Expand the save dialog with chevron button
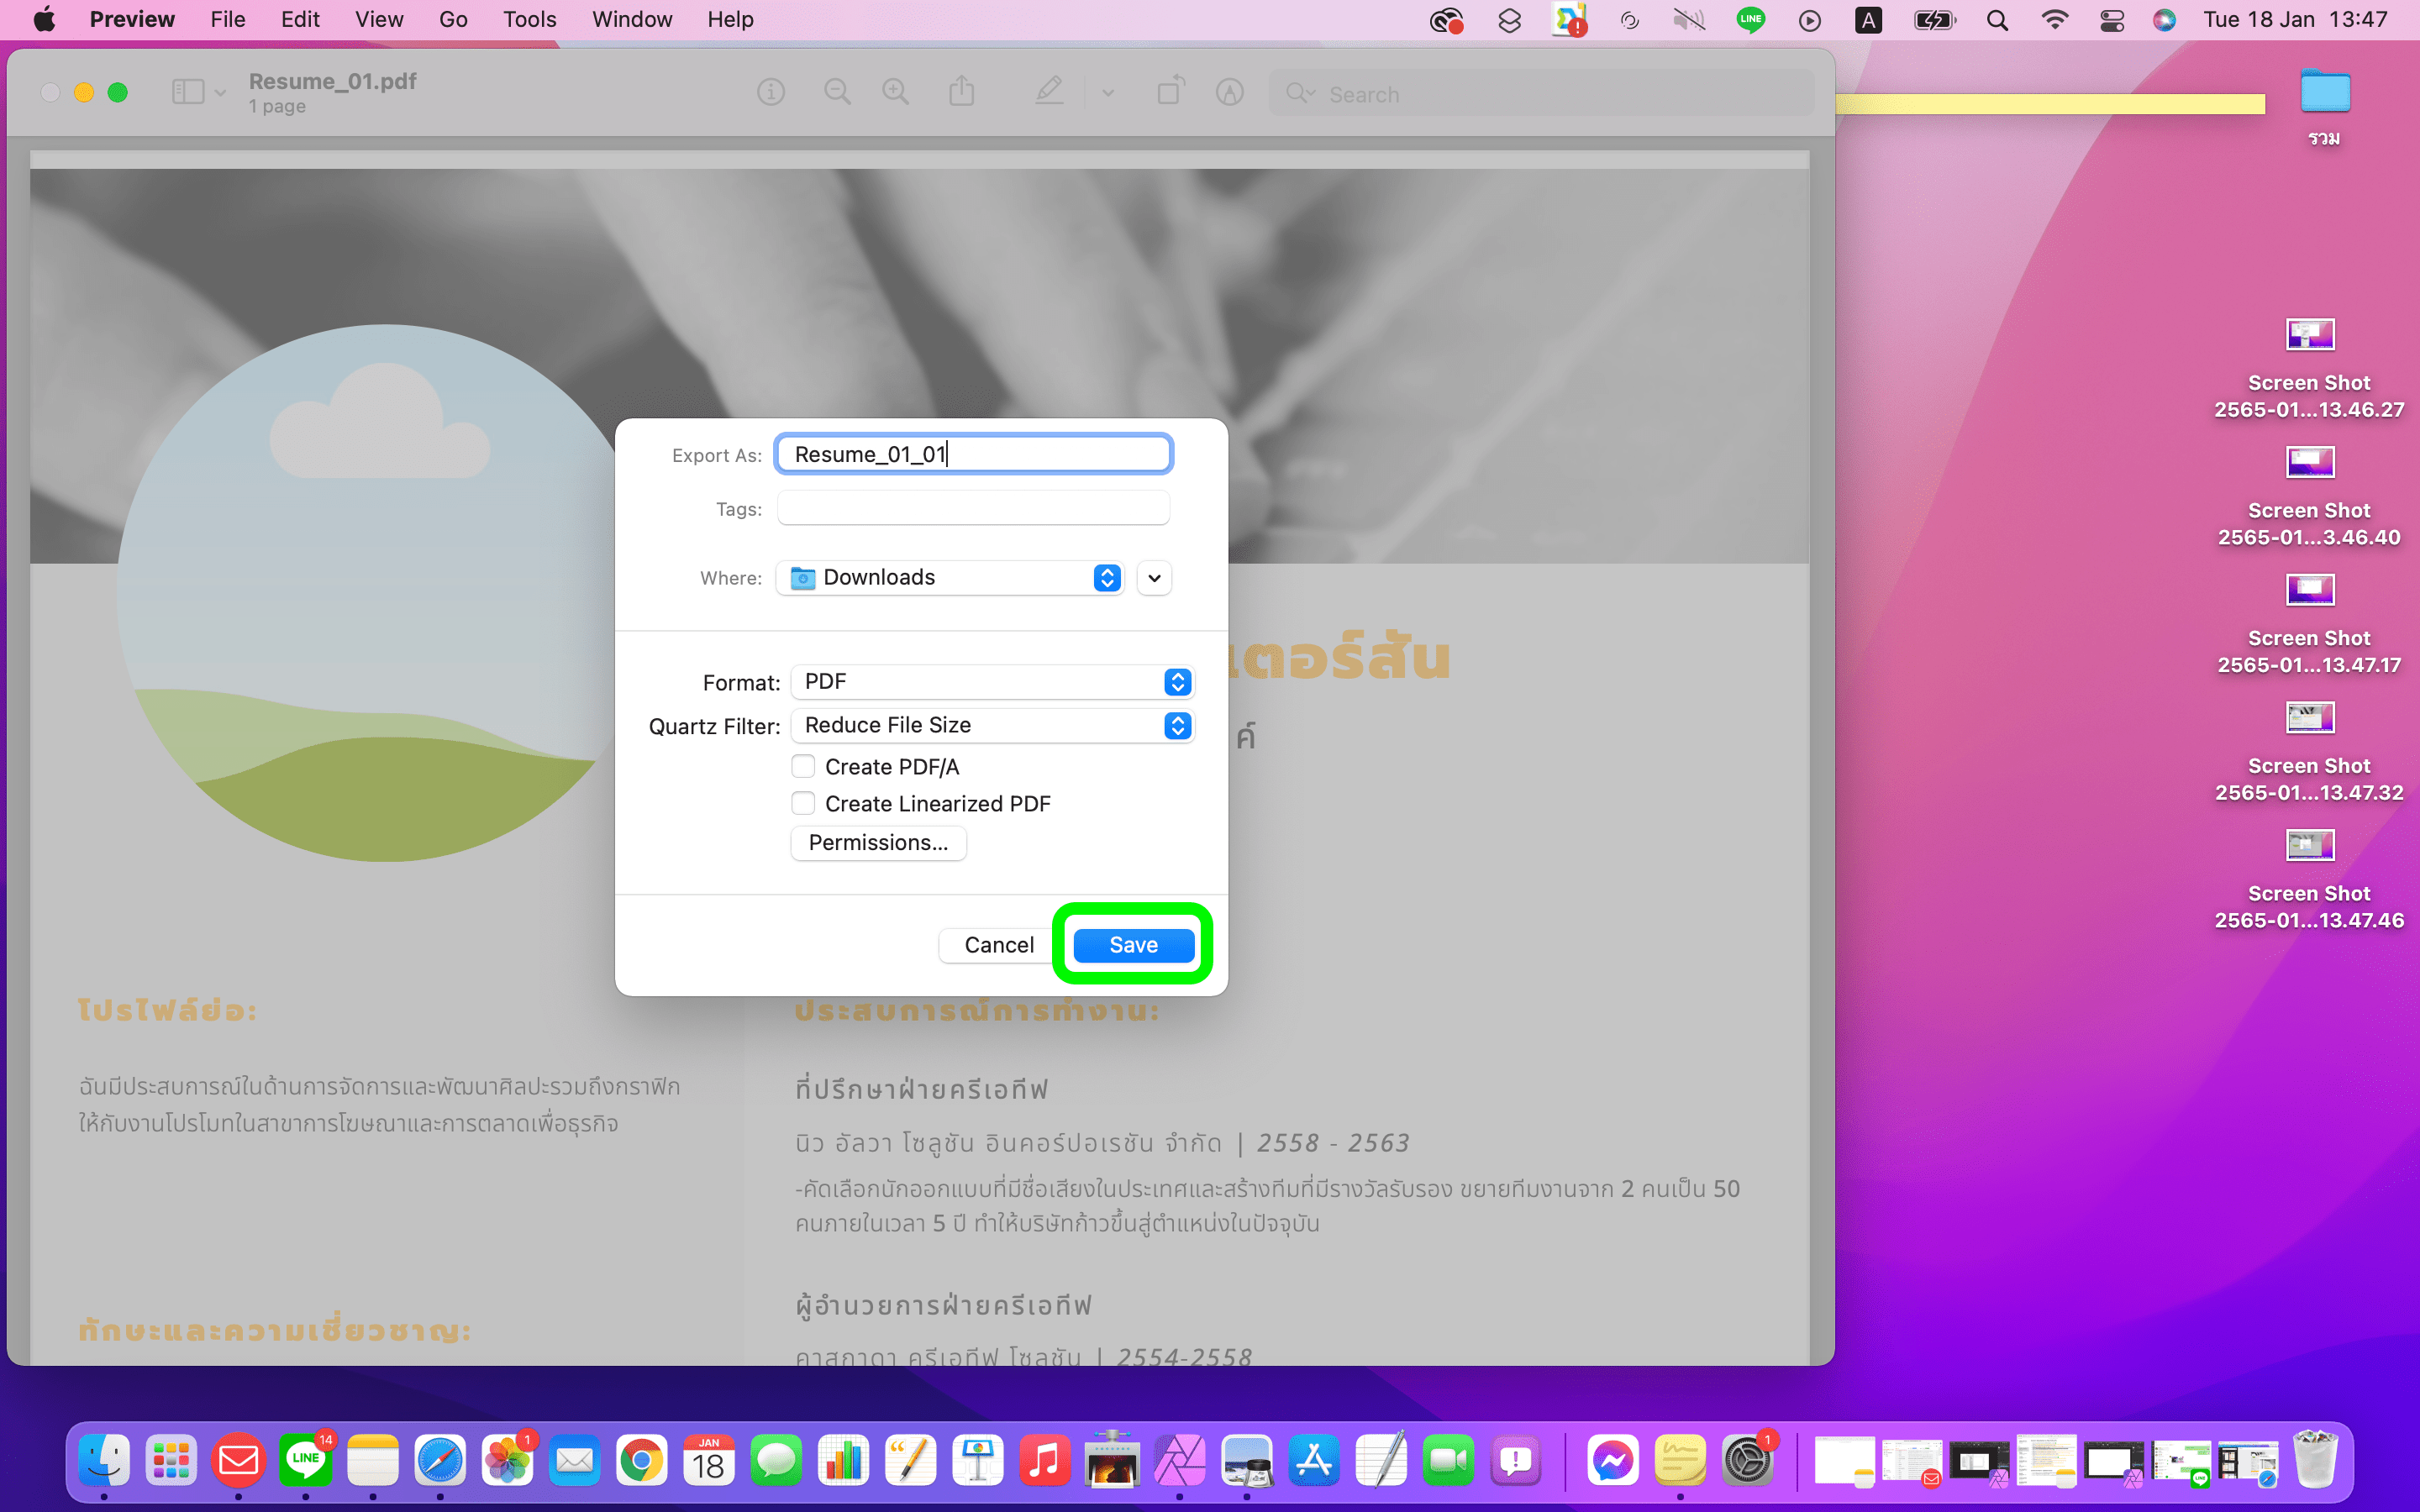Screen dimensions: 2420x1512 click(x=1154, y=578)
